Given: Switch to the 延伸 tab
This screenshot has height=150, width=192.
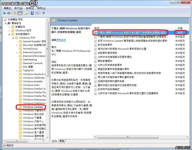Looking at the screenshot, I should click(x=54, y=141).
